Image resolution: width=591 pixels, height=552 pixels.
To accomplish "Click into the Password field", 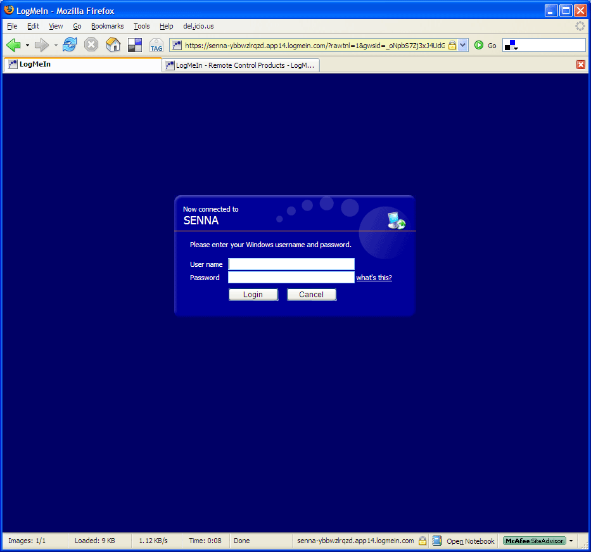I will 291,277.
